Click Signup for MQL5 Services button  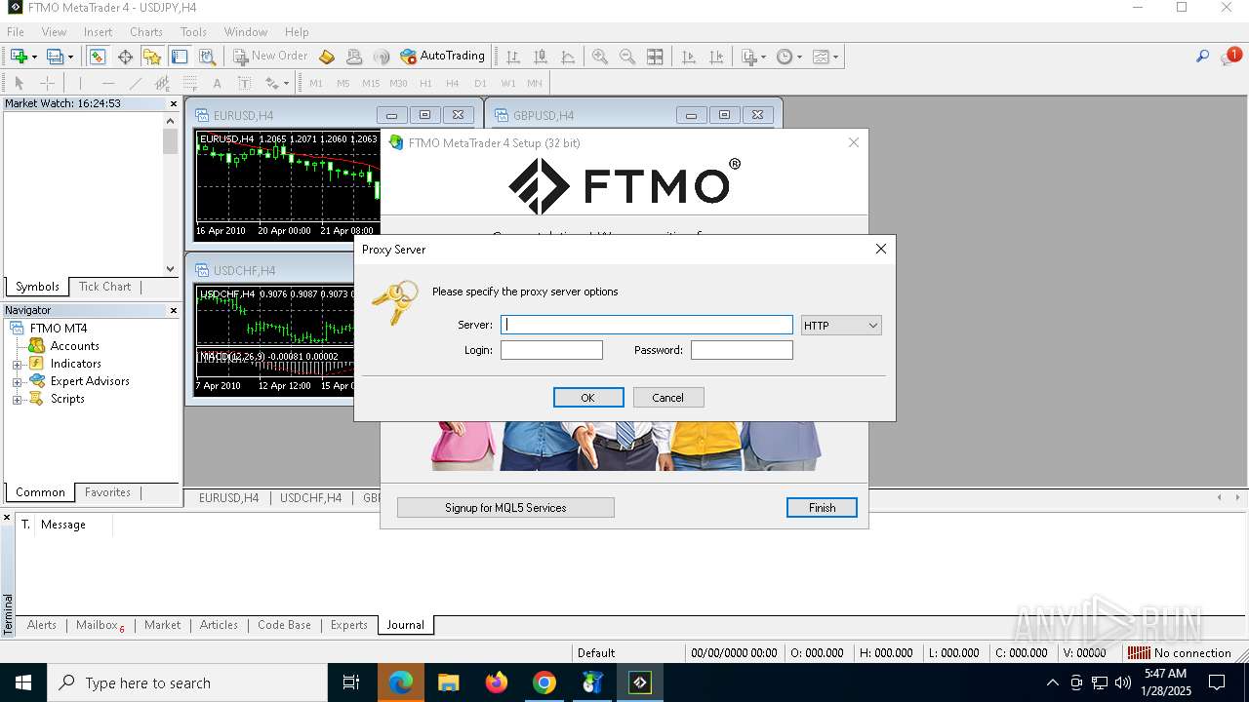pyautogui.click(x=505, y=508)
